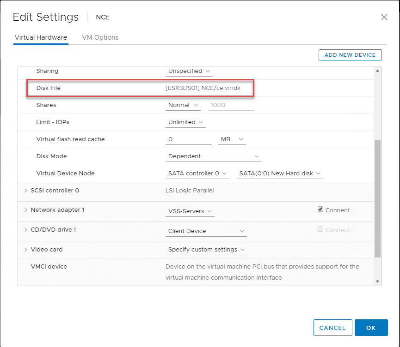Click the ADD NEW DEVICE button
The height and width of the screenshot is (347, 400).
(350, 55)
